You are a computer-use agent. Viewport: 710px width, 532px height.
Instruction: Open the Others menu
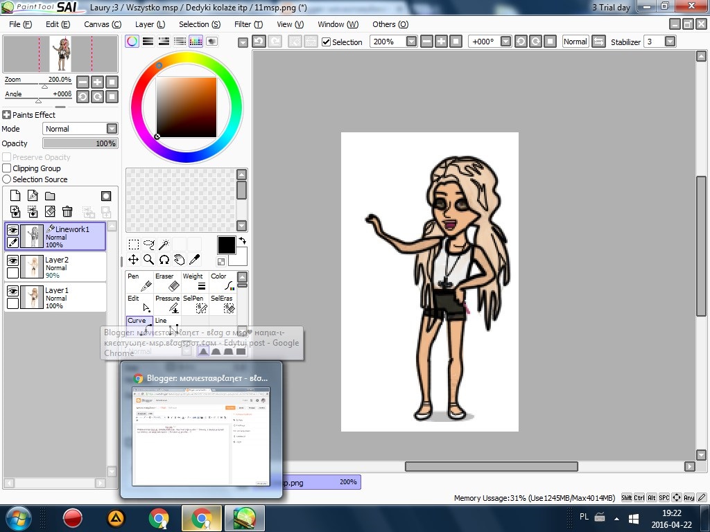(390, 24)
